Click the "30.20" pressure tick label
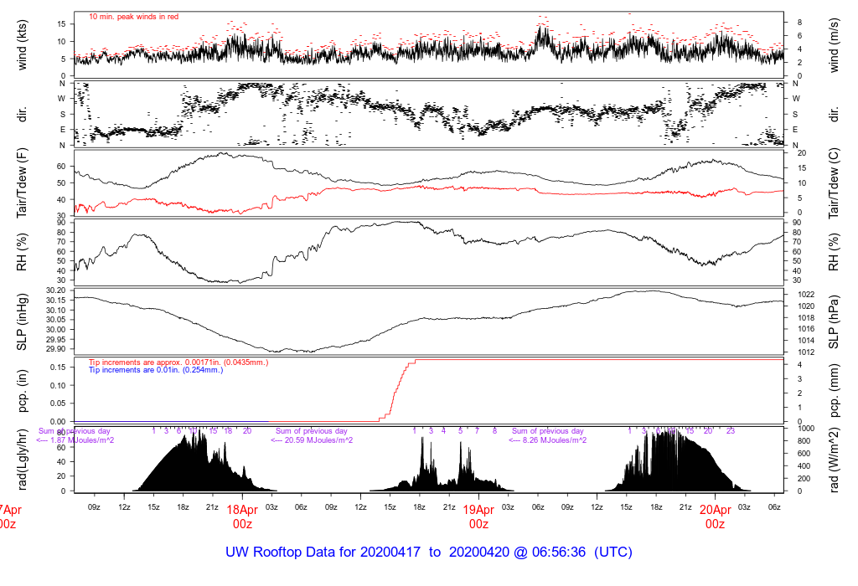Screen dimensions: 858x586 56,290
